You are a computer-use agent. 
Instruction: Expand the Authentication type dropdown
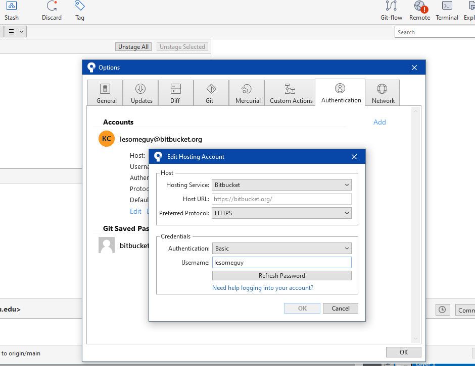click(x=282, y=249)
